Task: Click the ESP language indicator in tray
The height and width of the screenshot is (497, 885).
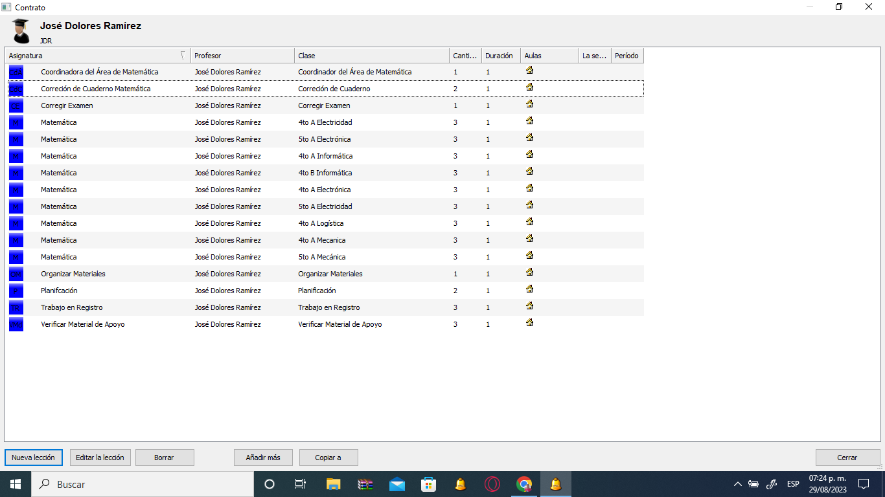Action: point(793,484)
